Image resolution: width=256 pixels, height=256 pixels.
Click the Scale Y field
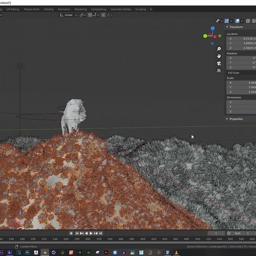[241, 87]
